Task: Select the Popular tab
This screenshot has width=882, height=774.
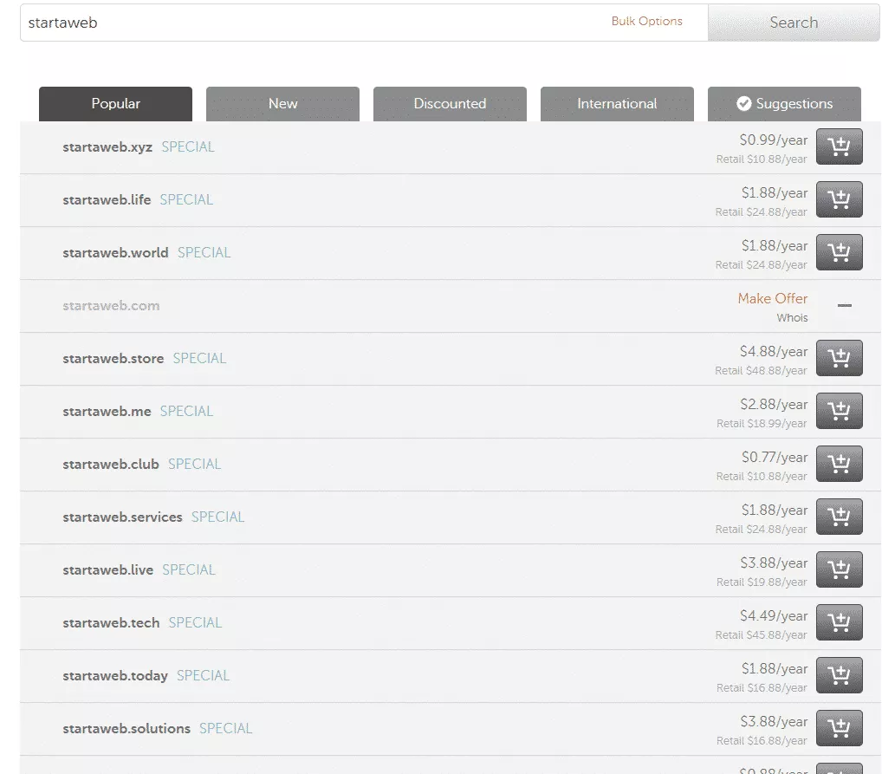Action: pos(115,104)
